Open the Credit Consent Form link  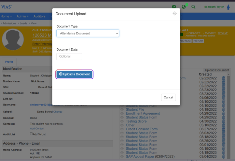coord(142,129)
